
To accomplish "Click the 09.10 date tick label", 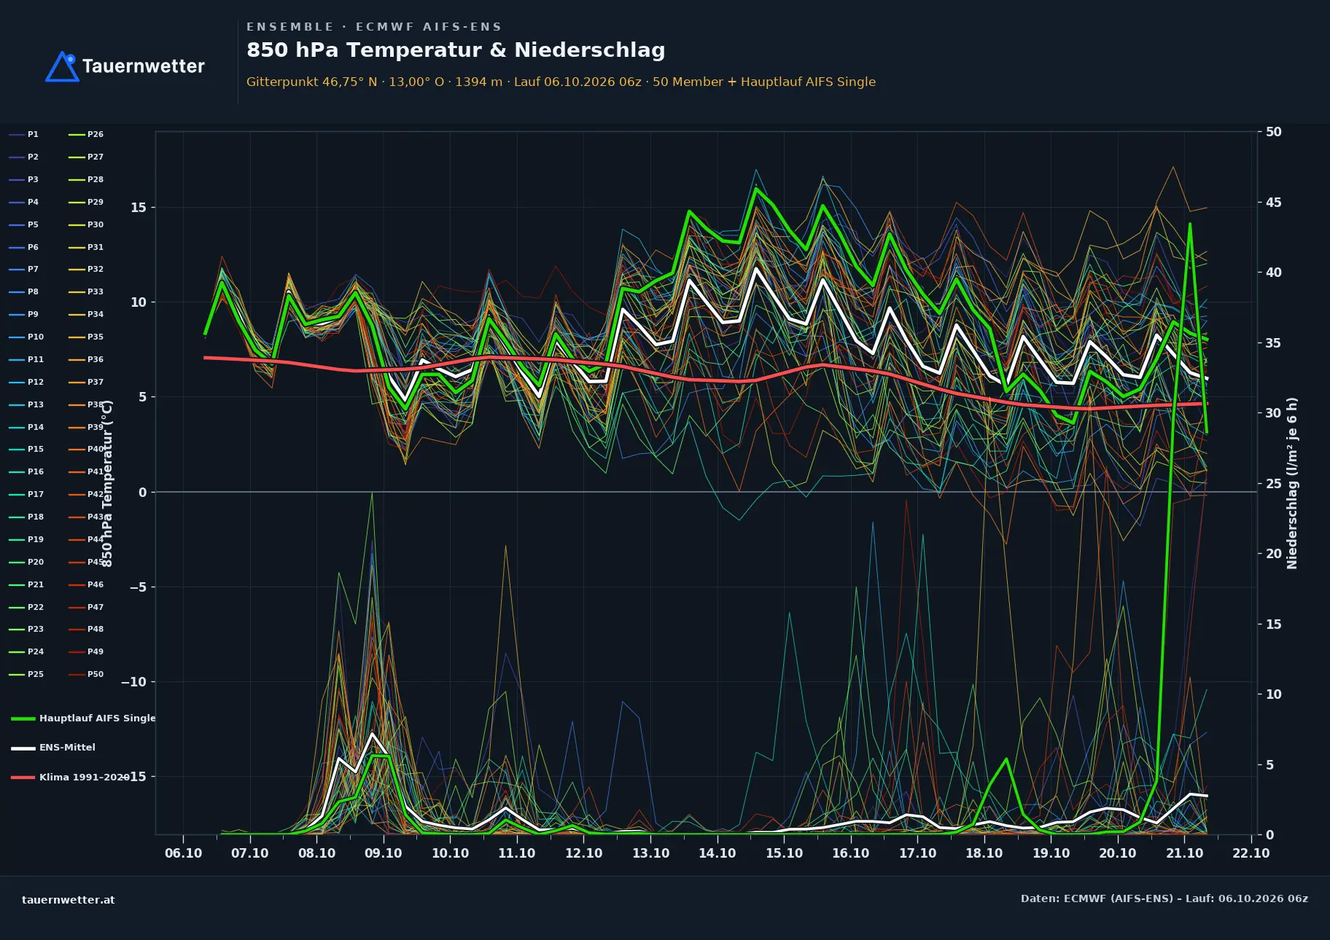I will click(384, 853).
